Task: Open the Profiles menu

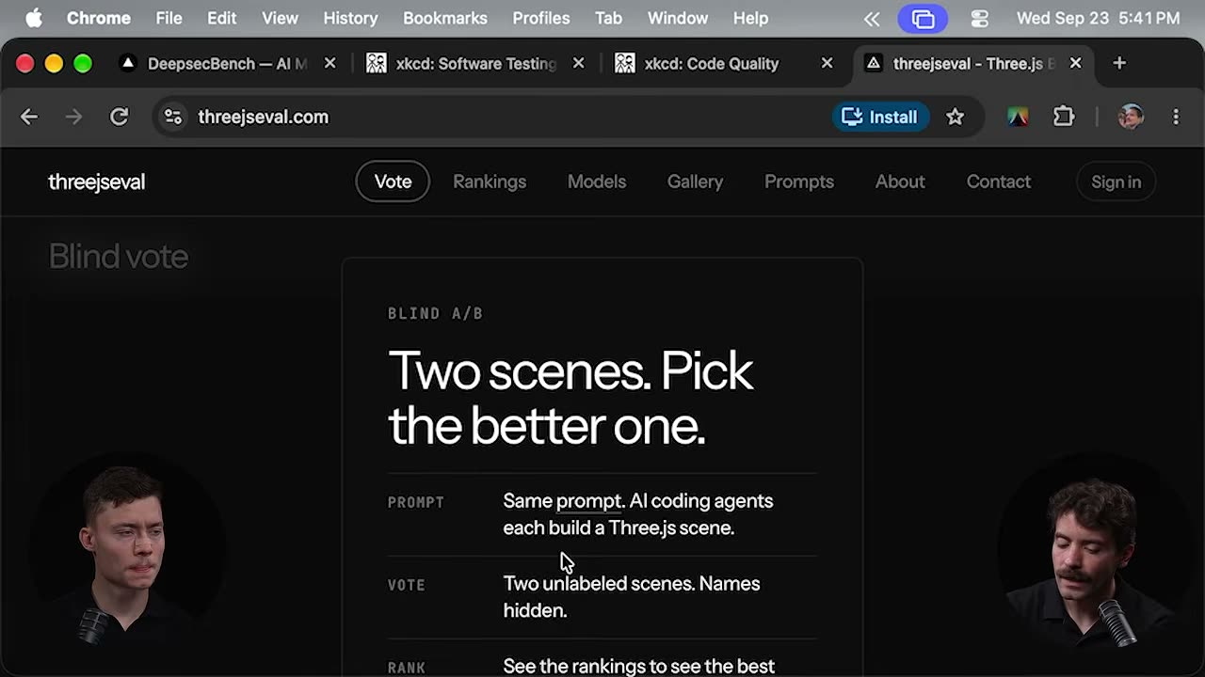Action: tap(541, 18)
